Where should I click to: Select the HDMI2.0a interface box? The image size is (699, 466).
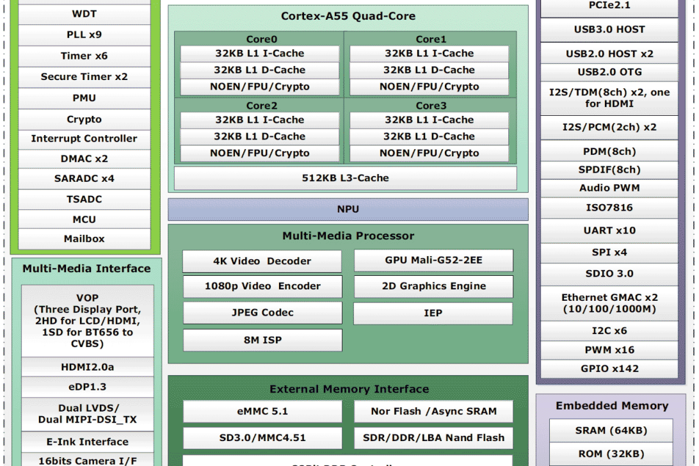(87, 367)
